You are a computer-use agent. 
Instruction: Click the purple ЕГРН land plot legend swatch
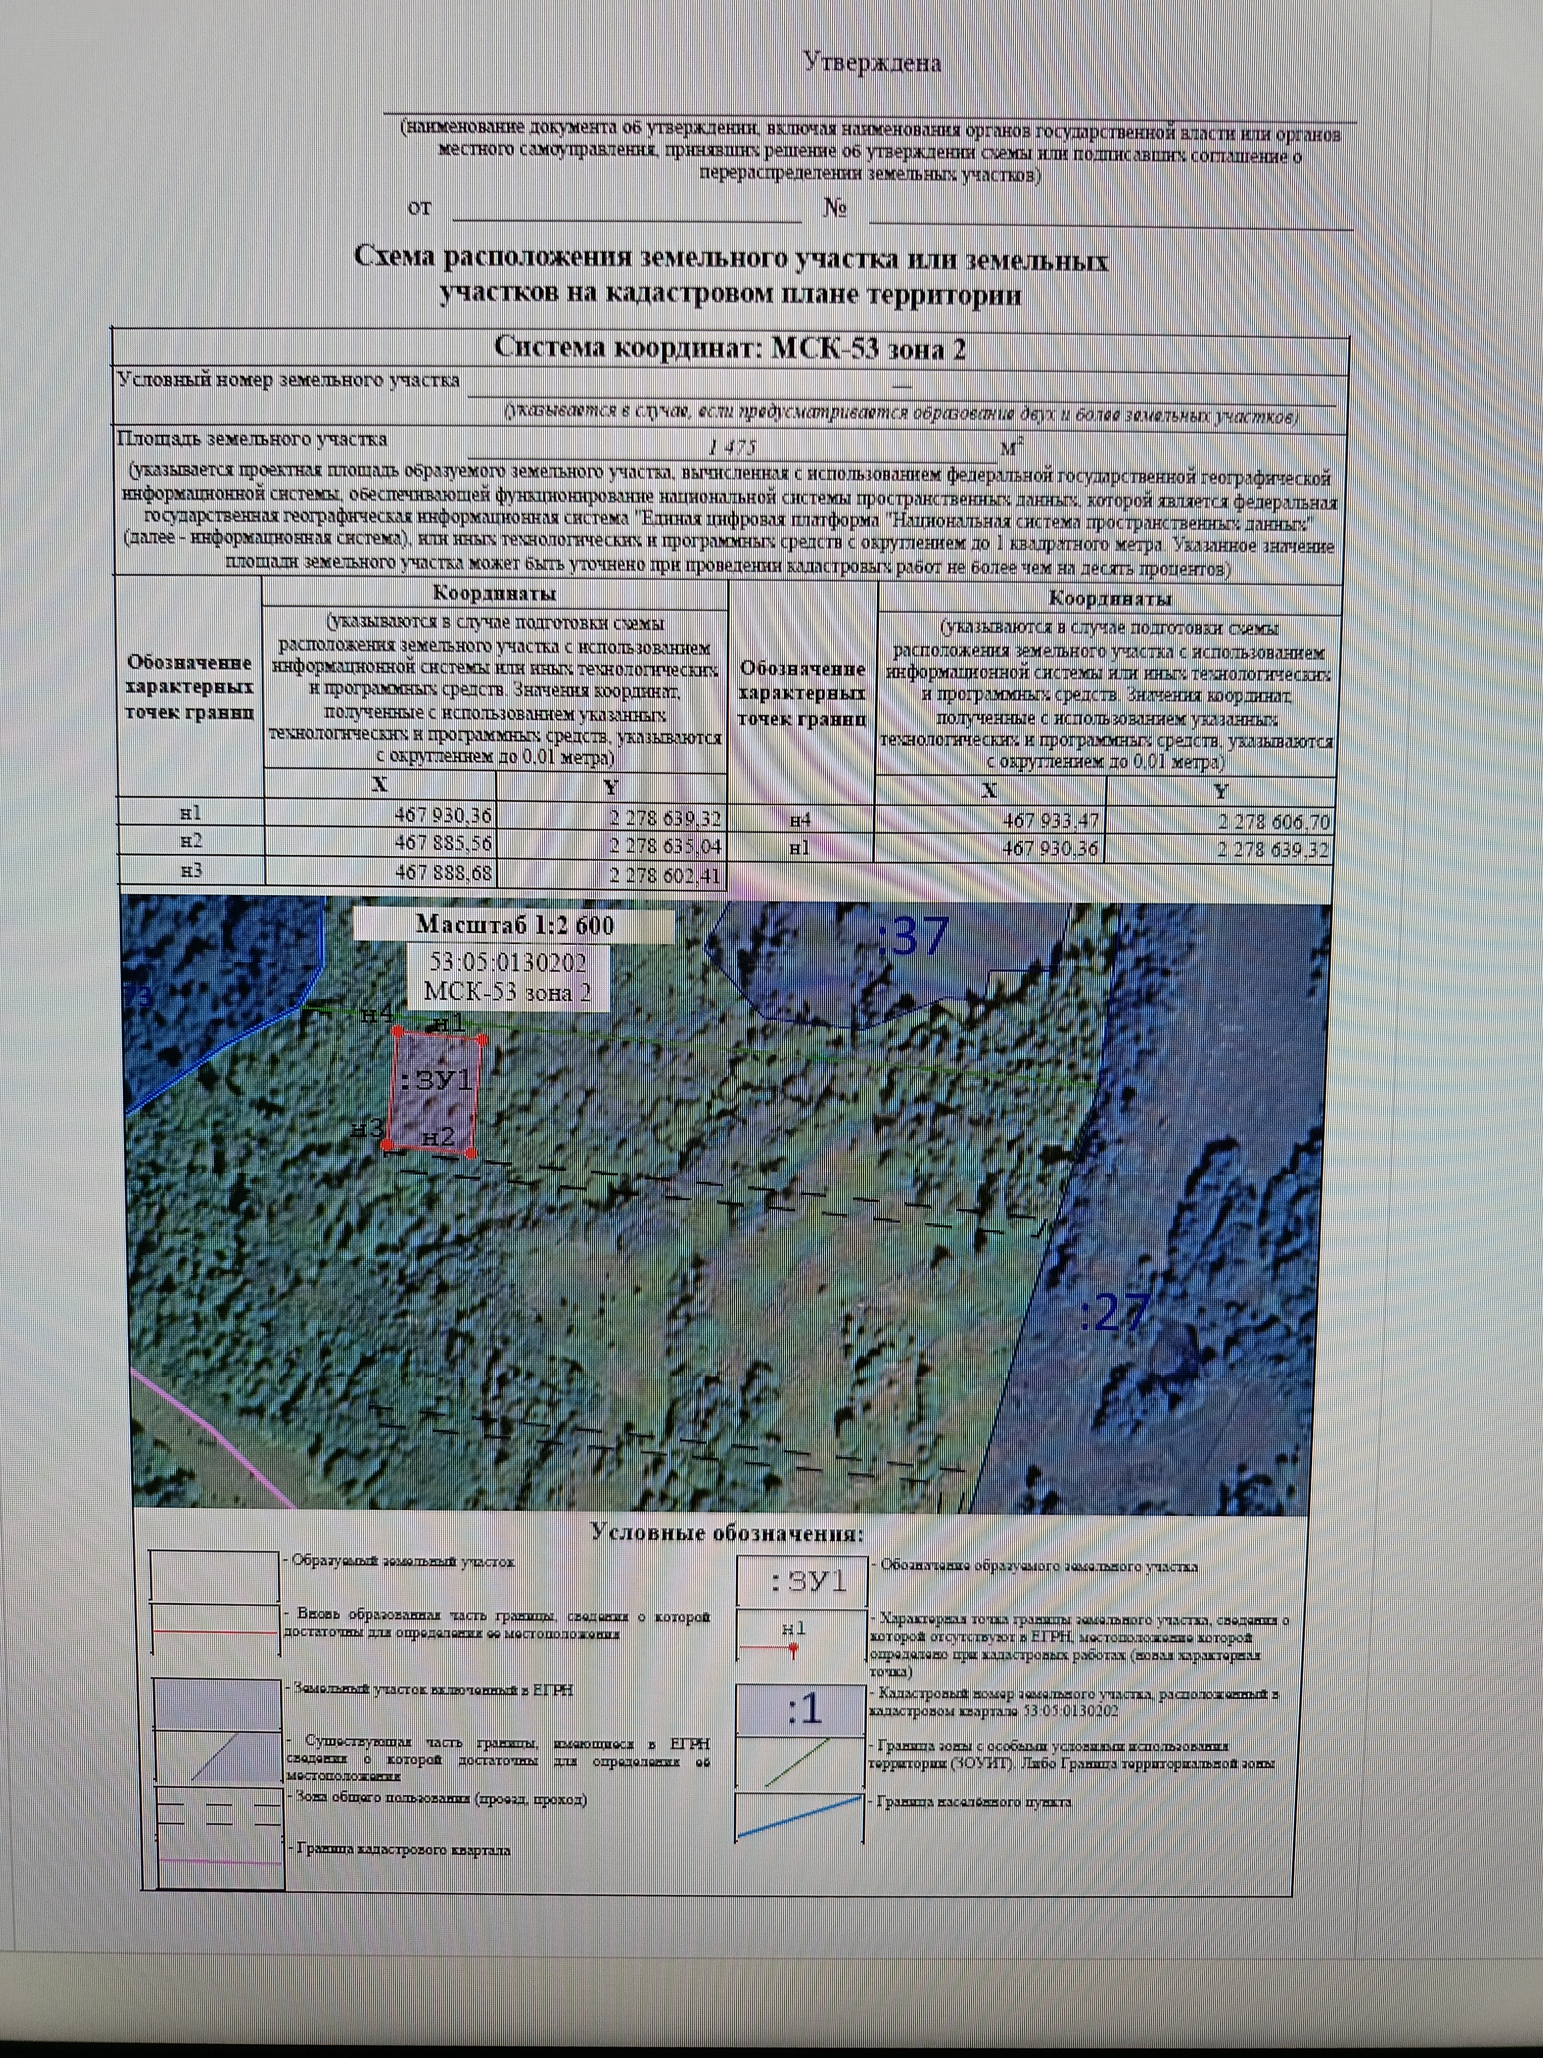point(217,1705)
